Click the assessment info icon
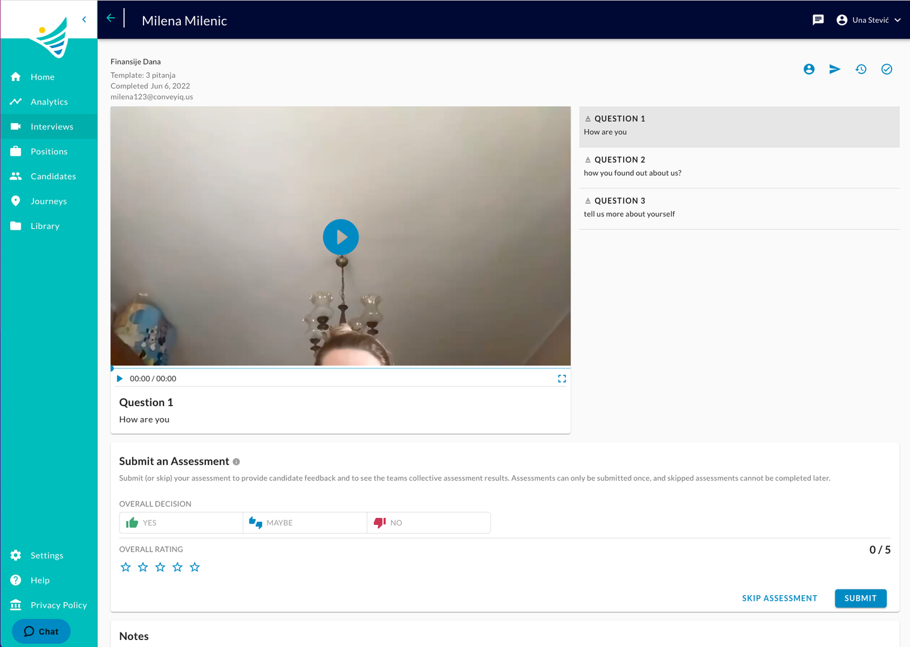The width and height of the screenshot is (910, 647). (x=236, y=462)
